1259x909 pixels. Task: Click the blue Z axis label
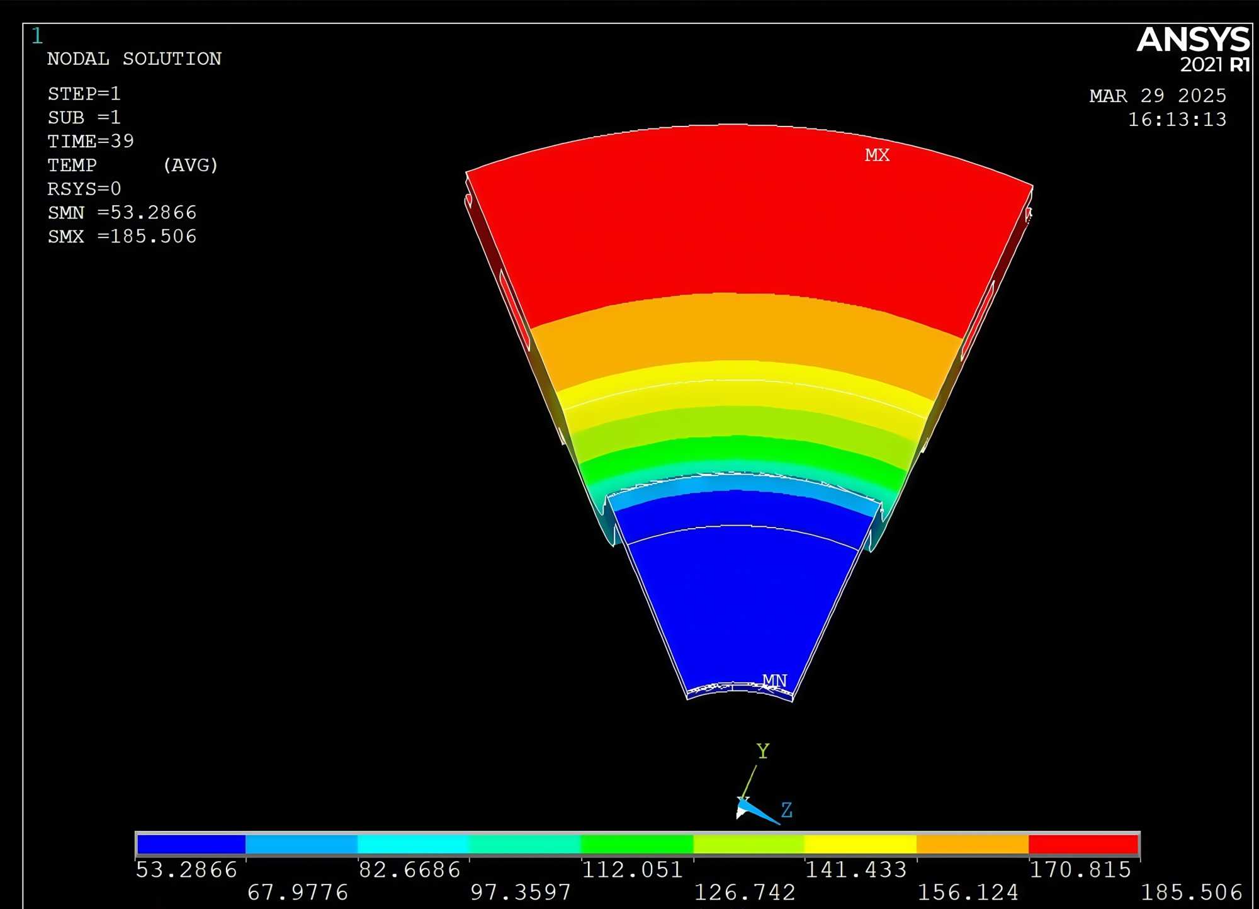click(787, 810)
